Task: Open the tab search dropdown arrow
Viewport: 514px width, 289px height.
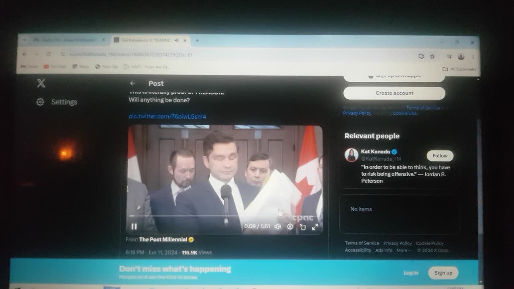Action: [x=24, y=40]
